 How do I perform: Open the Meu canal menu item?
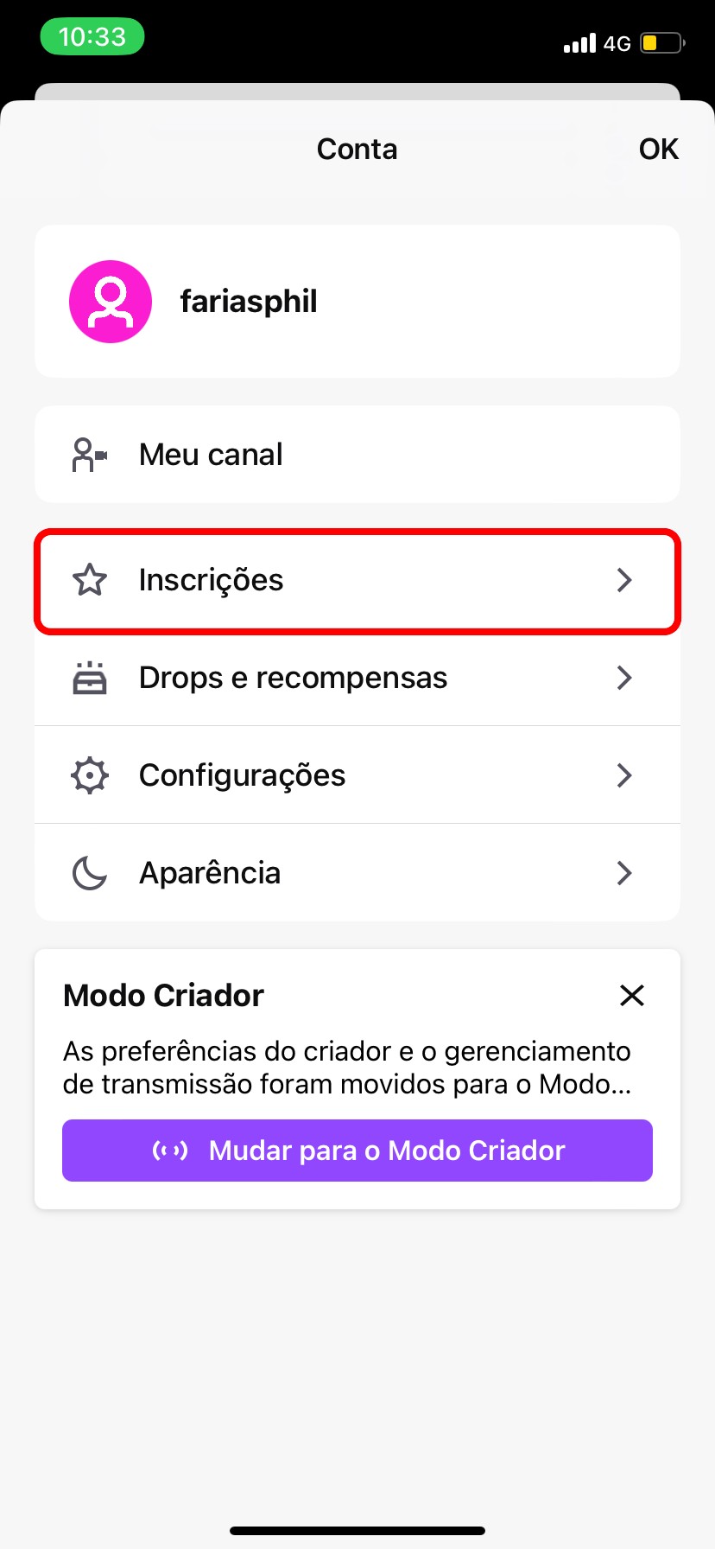click(212, 455)
